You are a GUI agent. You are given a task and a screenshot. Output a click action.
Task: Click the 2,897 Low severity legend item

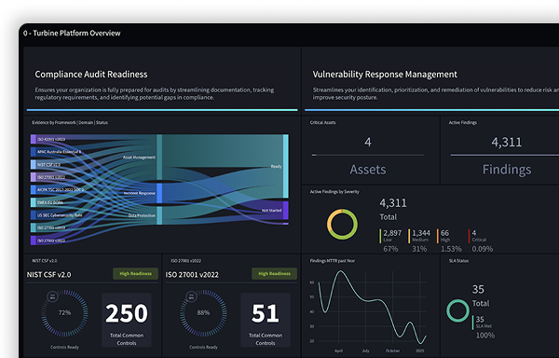(x=390, y=241)
